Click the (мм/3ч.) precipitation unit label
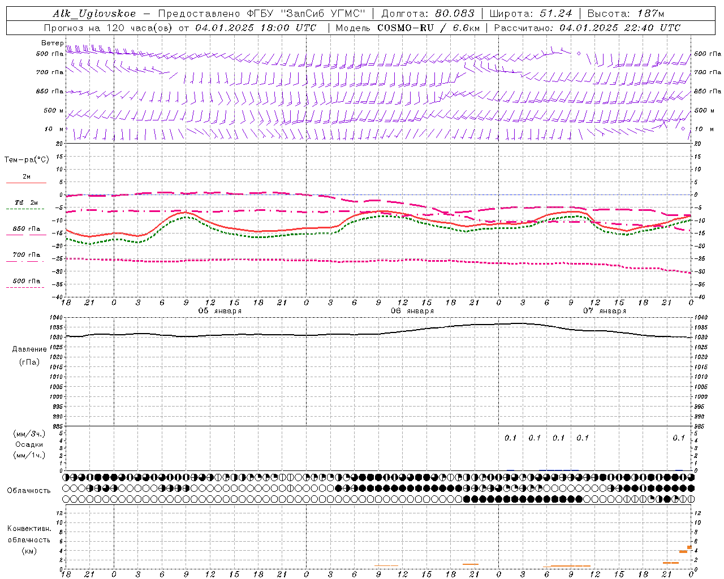Viewport: 724px width, 579px height. (29, 434)
